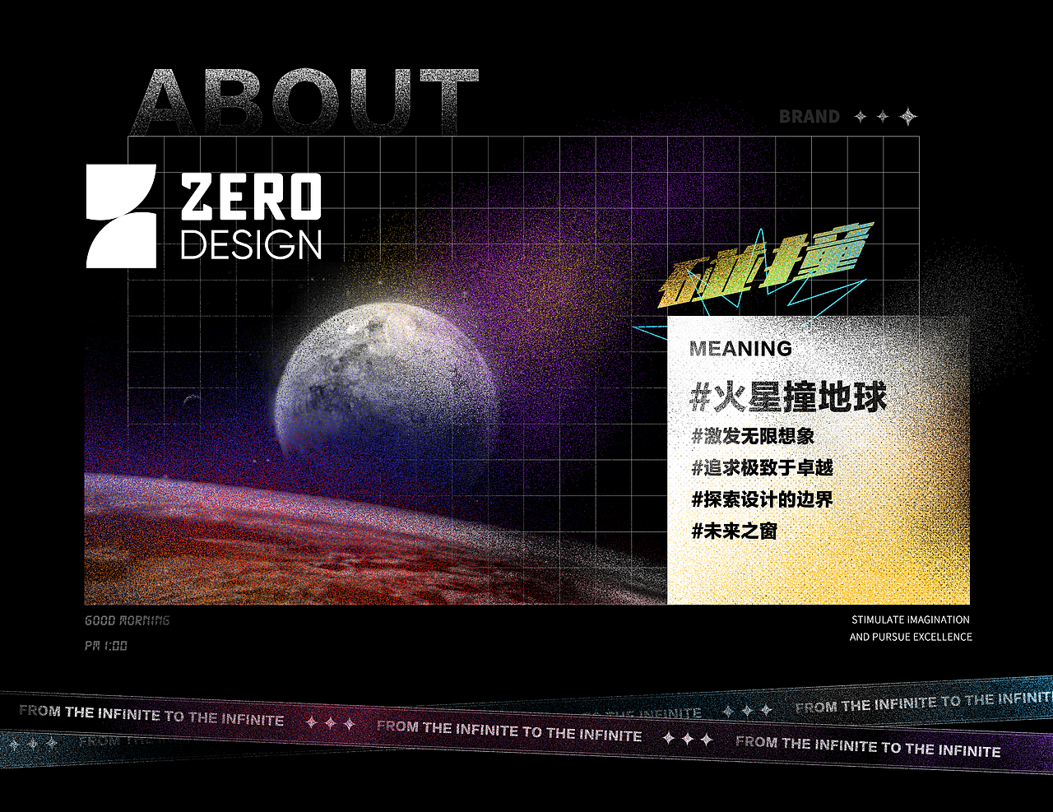The image size is (1053, 812).
Task: Click the large grainy moon image
Action: (387, 388)
